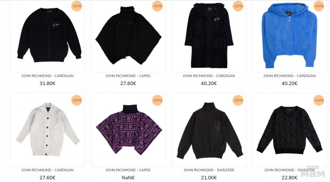Open the black turtleneck cape product image
Image resolution: width=330 pixels, height=182 pixels.
[128, 36]
